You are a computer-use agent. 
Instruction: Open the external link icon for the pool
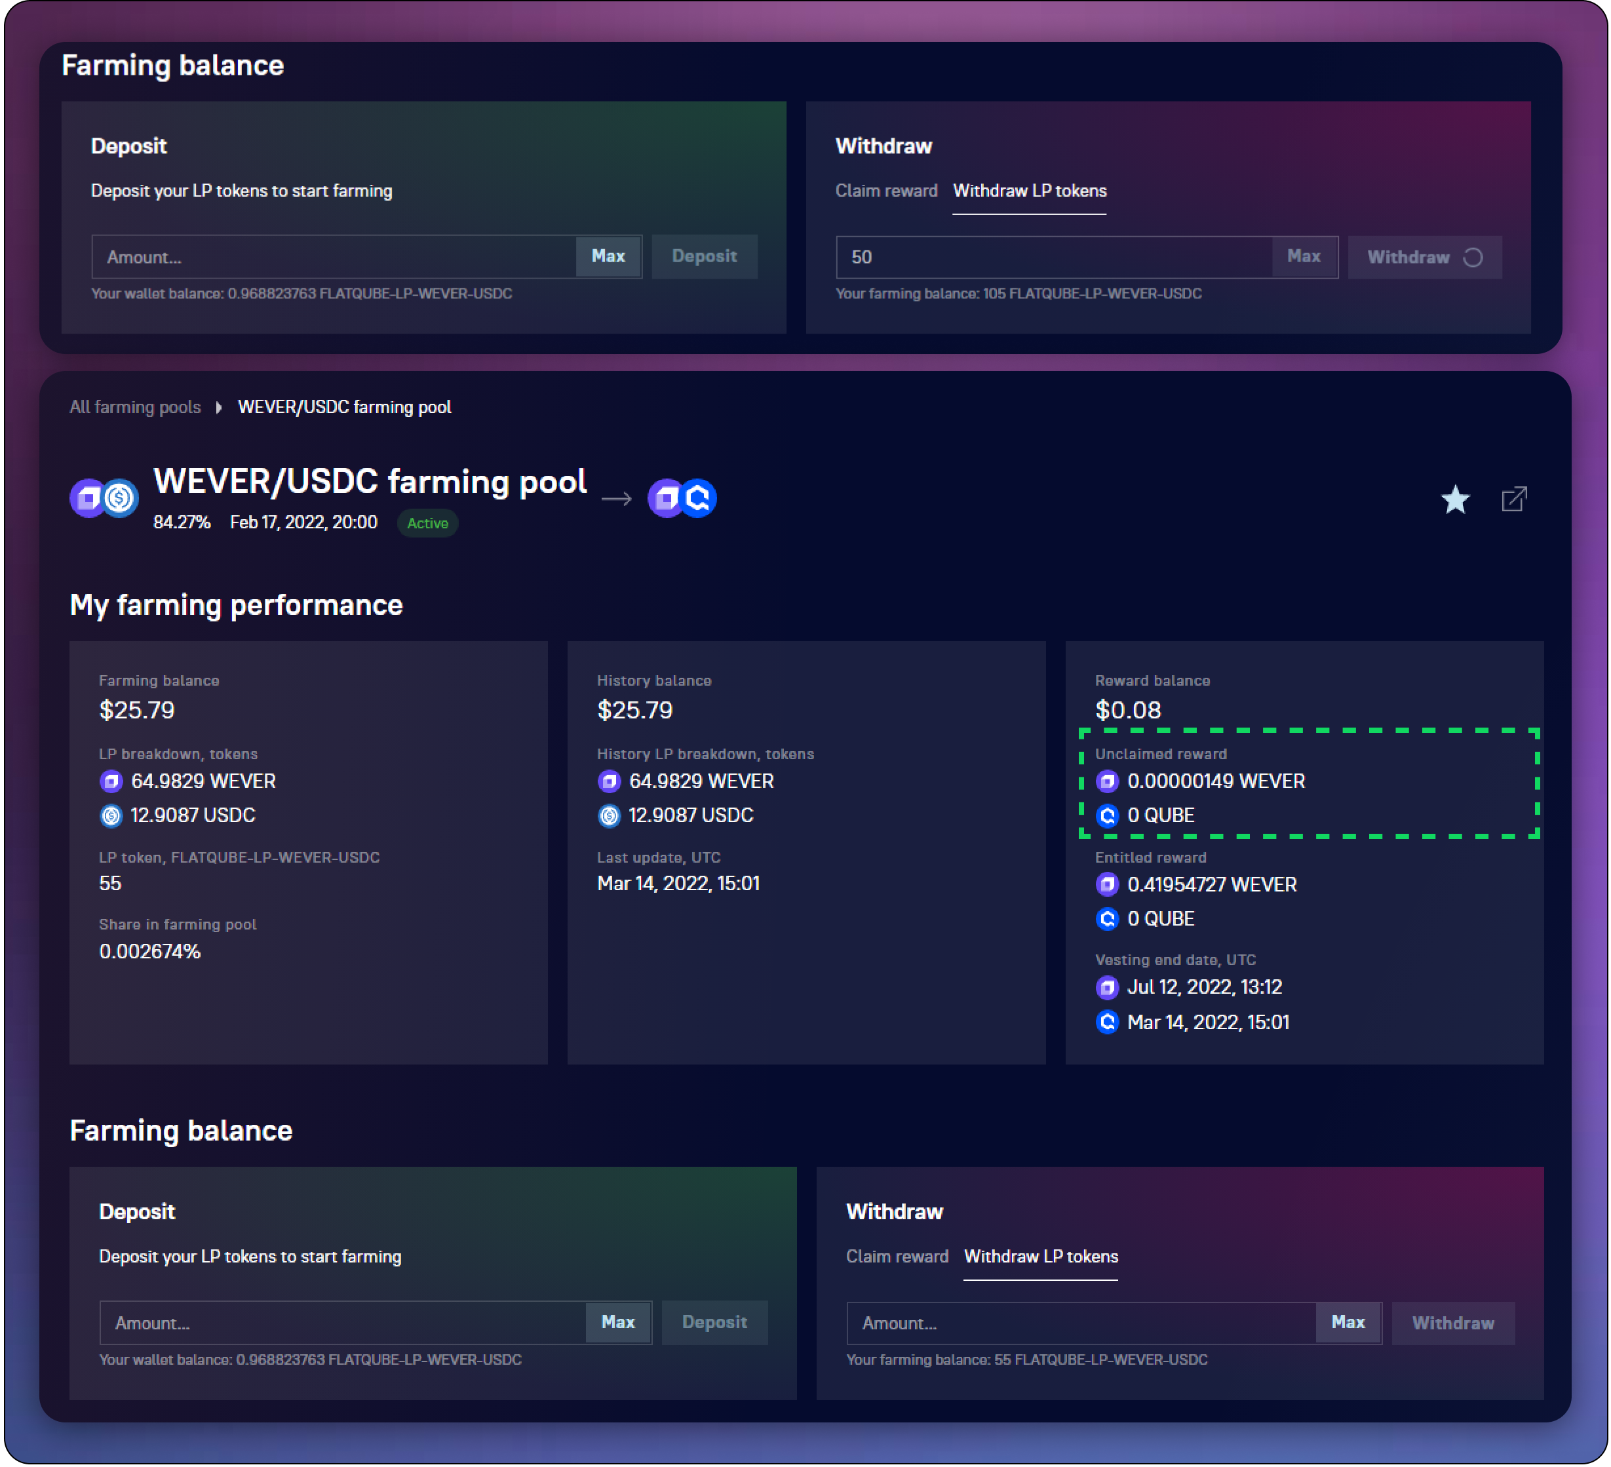coord(1513,500)
